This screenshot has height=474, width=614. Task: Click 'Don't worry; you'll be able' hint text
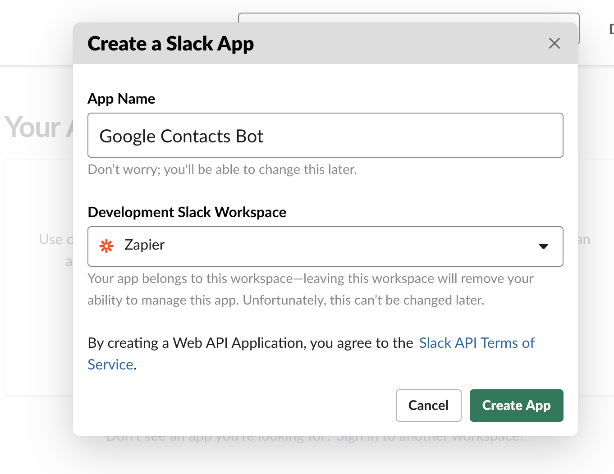[x=222, y=169]
